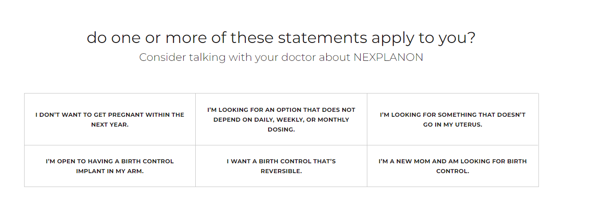Click the word 'DOSING.' in the middle tile
This screenshot has width=597, height=204.
pyautogui.click(x=281, y=130)
